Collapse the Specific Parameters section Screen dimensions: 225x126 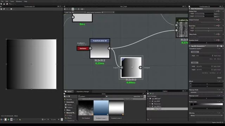[190, 46]
